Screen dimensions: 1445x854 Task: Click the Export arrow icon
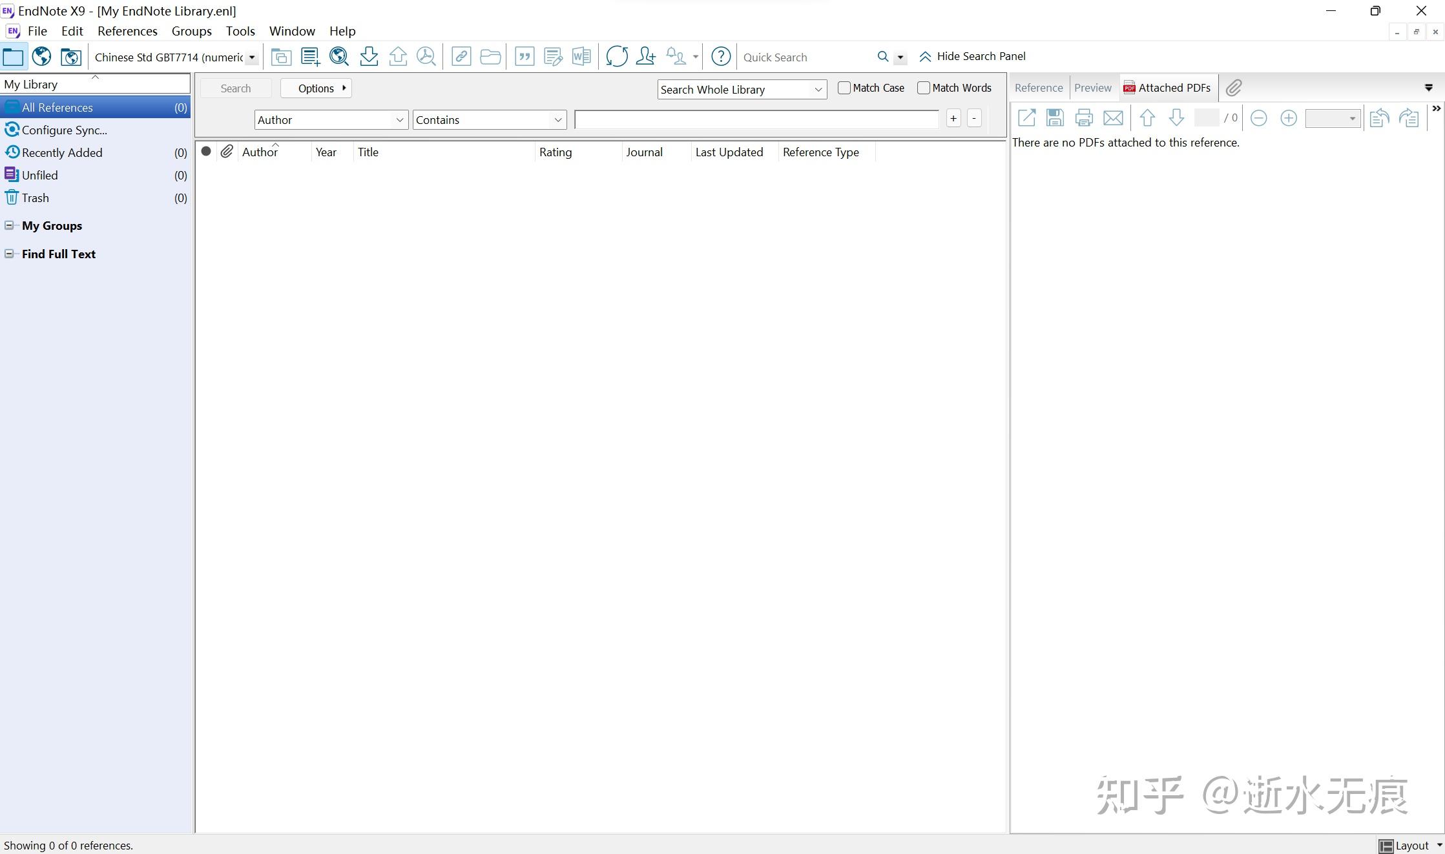click(398, 57)
